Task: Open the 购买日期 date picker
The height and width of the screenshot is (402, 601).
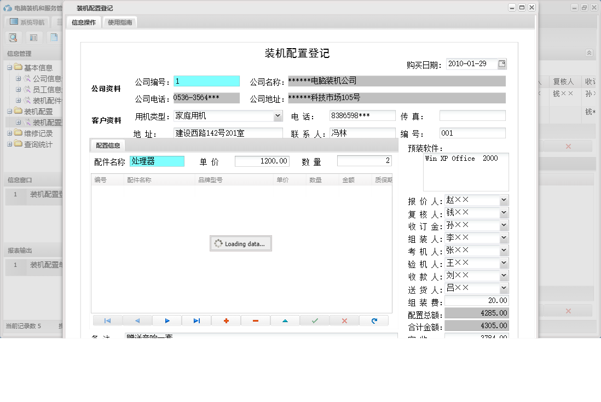Action: click(x=502, y=63)
